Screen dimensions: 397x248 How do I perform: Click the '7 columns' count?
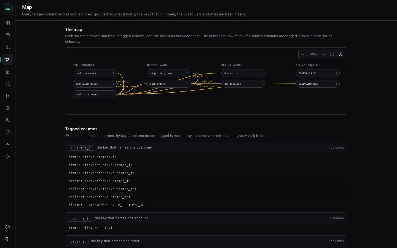(336, 147)
